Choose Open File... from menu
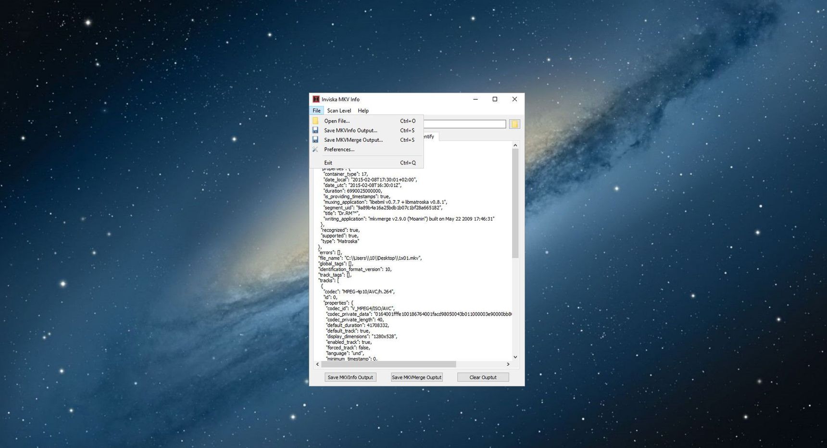This screenshot has height=448, width=827. [366, 121]
